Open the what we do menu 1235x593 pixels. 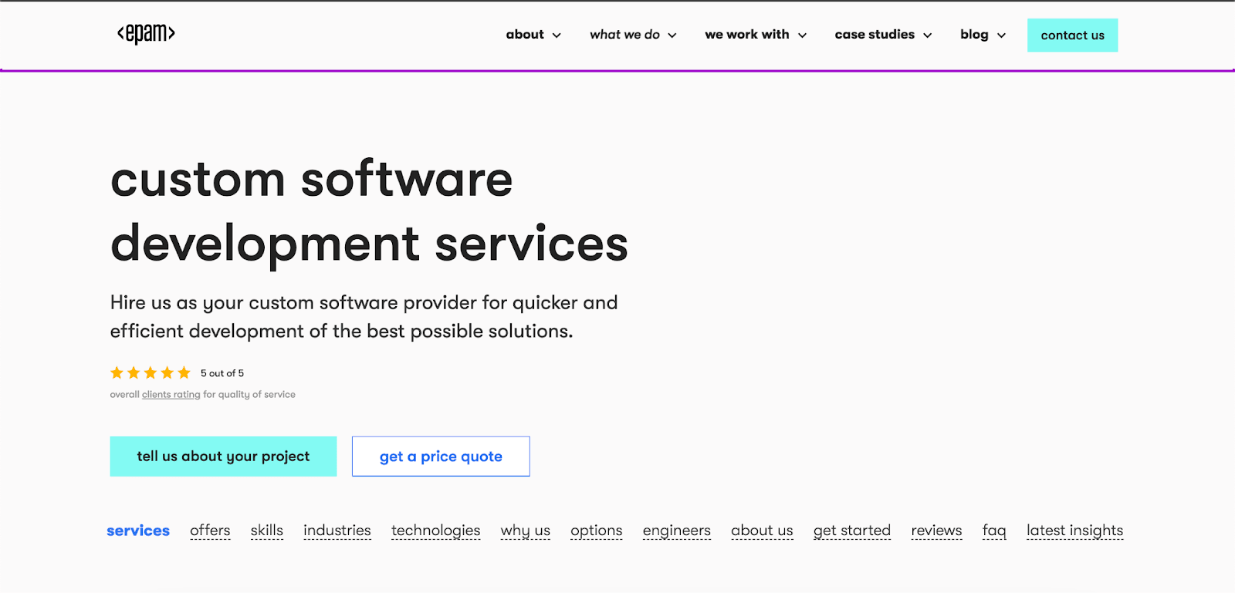point(624,35)
